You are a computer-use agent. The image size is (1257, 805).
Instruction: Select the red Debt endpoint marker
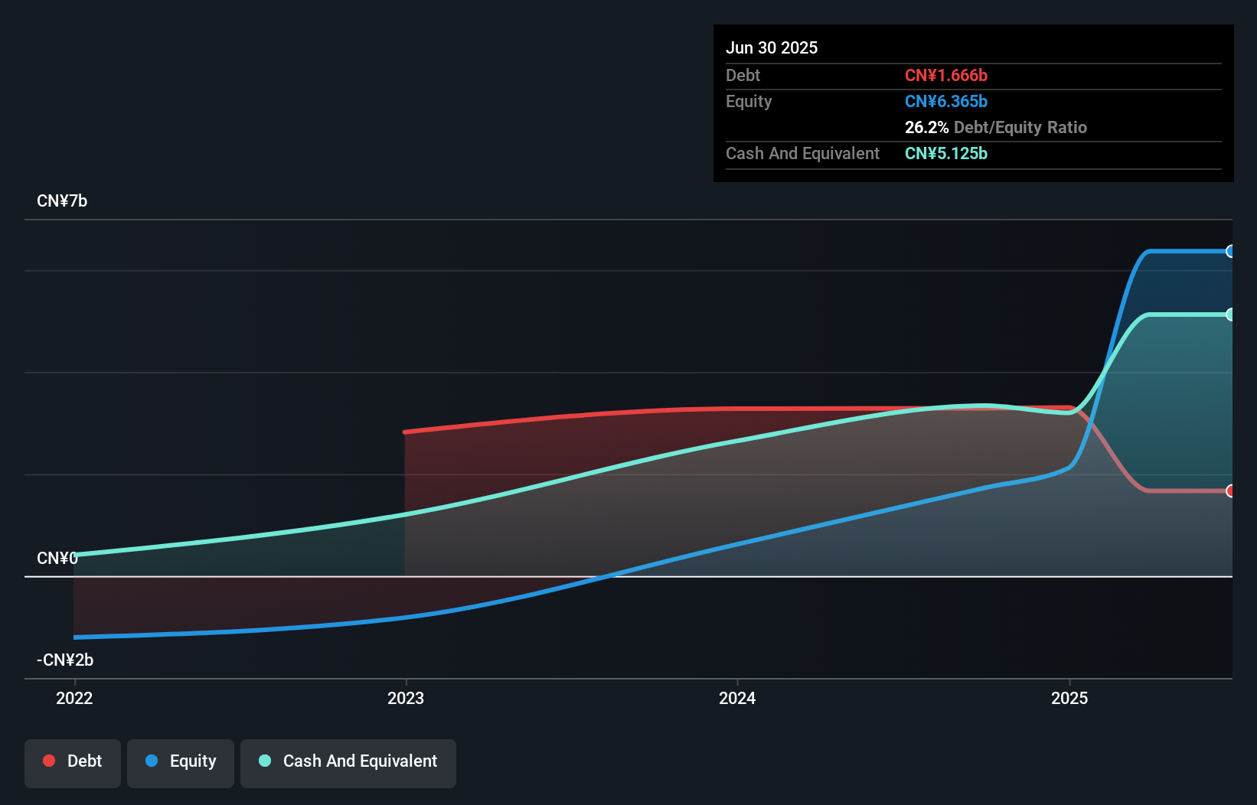[1232, 491]
